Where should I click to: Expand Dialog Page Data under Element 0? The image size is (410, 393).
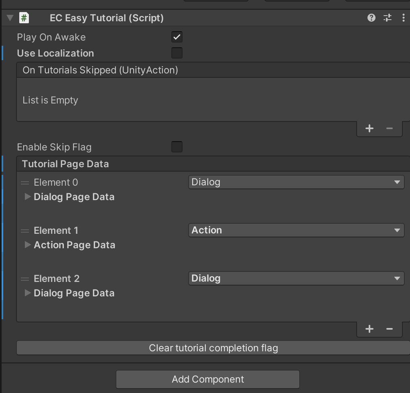point(27,196)
